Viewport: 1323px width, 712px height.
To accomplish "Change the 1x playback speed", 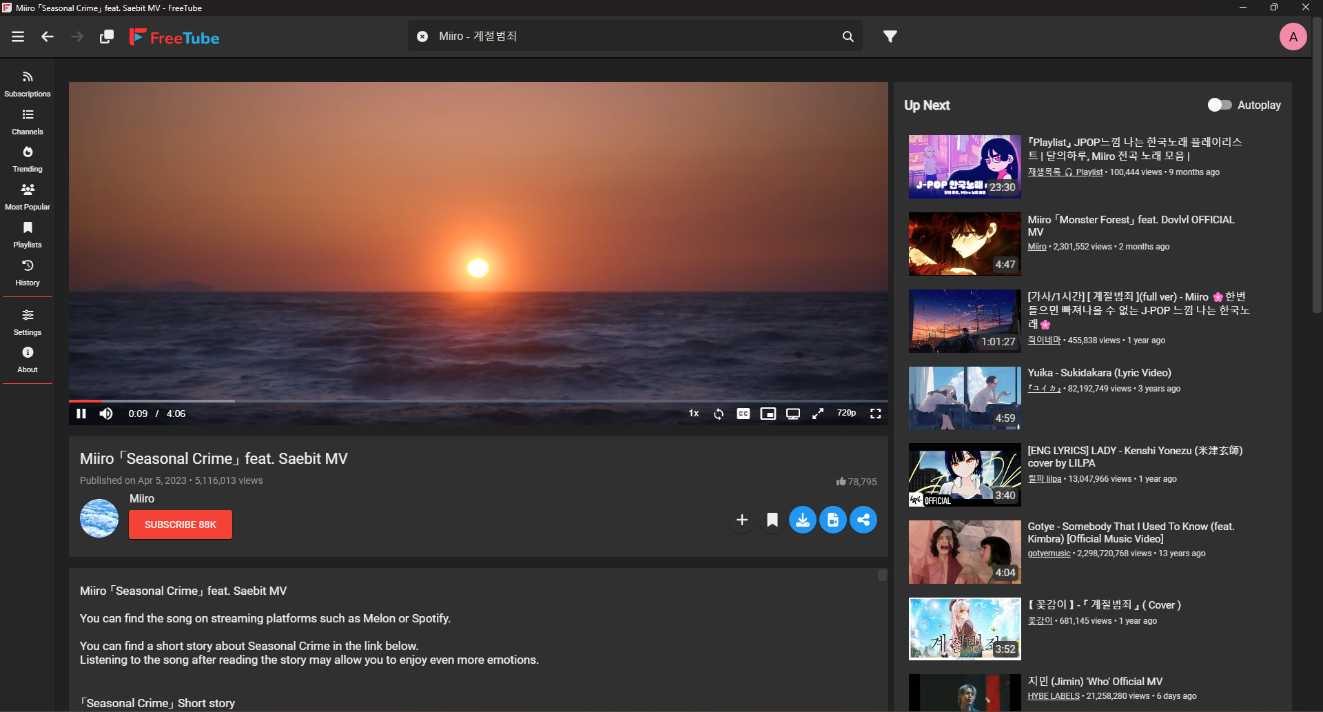I will coord(694,414).
